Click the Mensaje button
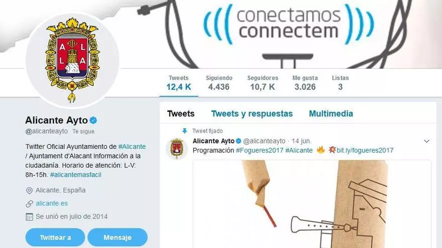This screenshot has height=248, width=442. point(118,237)
